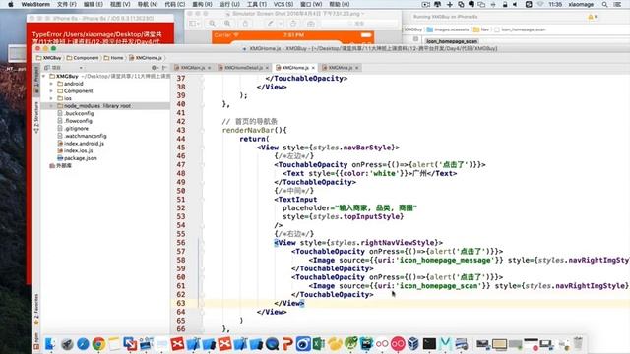Open the 文件 (F) menu
630x354 pixels.
pos(66,4)
